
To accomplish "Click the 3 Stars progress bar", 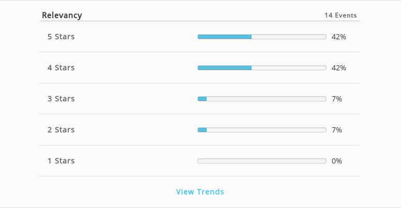I will [262, 99].
